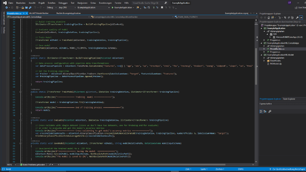Open the Analysieren menu
Image resolution: width=306 pixels, height=172 pixels.
[82, 3]
